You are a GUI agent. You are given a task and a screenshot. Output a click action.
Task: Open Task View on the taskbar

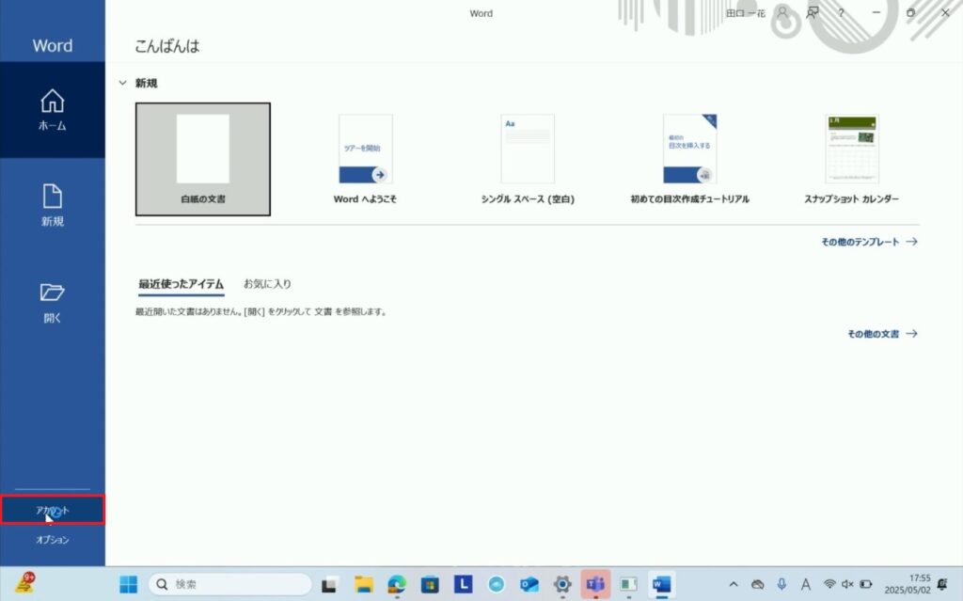[x=329, y=584]
